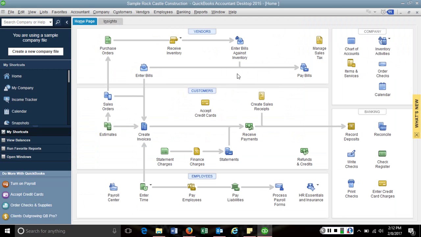The height and width of the screenshot is (237, 421).
Task: Click Record Deposits icon
Action: pos(351,126)
